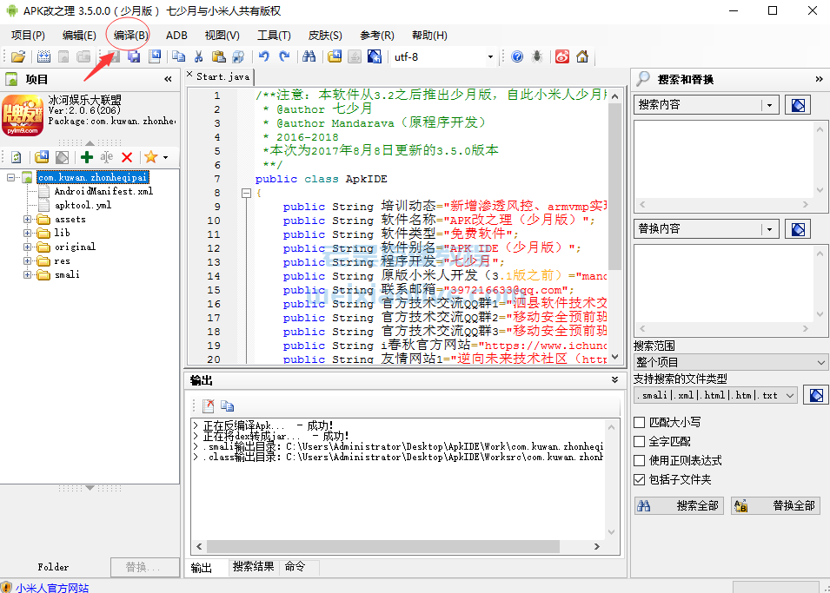Open the 整个项目 search scope dropdown
830x593 pixels.
[x=730, y=362]
